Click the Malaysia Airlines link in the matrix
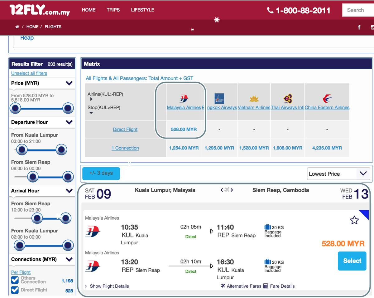This screenshot has height=298, width=374. (x=184, y=108)
